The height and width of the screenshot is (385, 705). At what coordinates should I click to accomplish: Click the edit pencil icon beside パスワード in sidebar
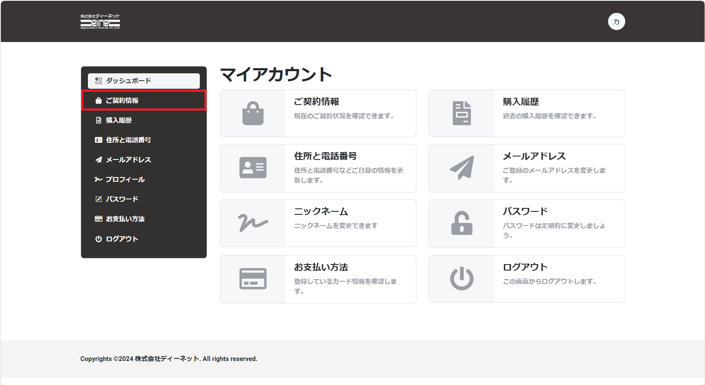point(99,199)
